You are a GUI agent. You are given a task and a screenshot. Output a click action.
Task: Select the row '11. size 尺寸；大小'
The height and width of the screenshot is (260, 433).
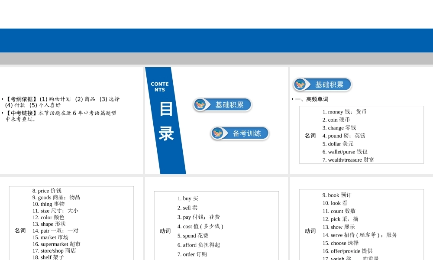tap(55, 211)
